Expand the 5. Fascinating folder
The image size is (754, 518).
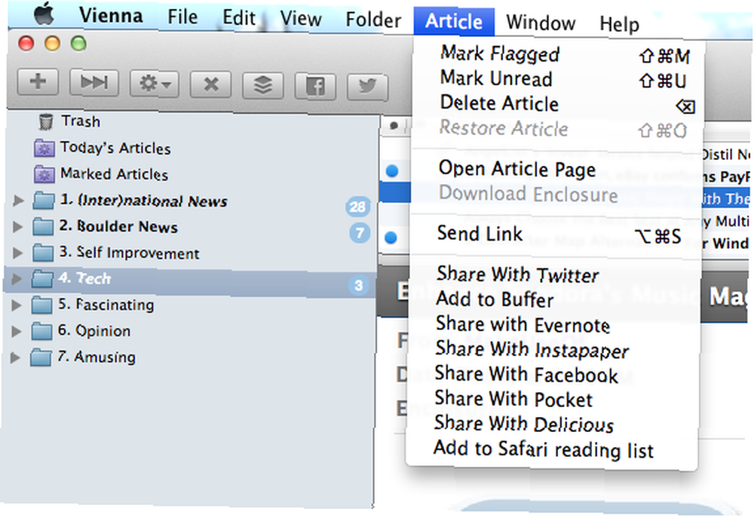17,305
